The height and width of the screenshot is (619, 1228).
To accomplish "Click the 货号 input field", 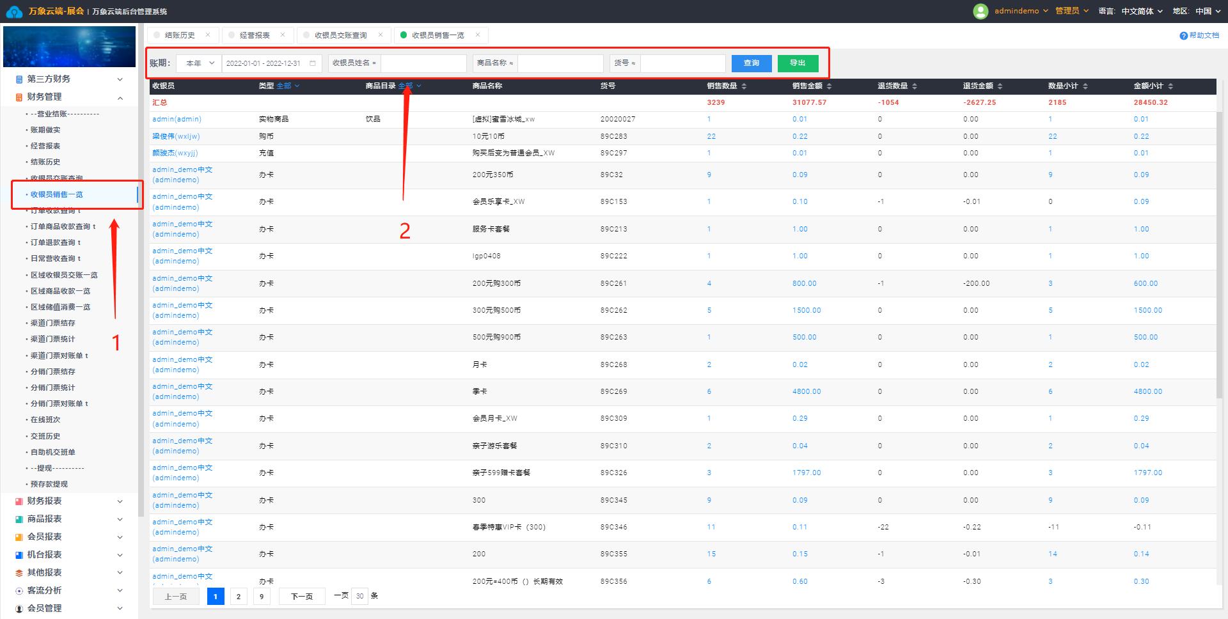I will tap(683, 63).
